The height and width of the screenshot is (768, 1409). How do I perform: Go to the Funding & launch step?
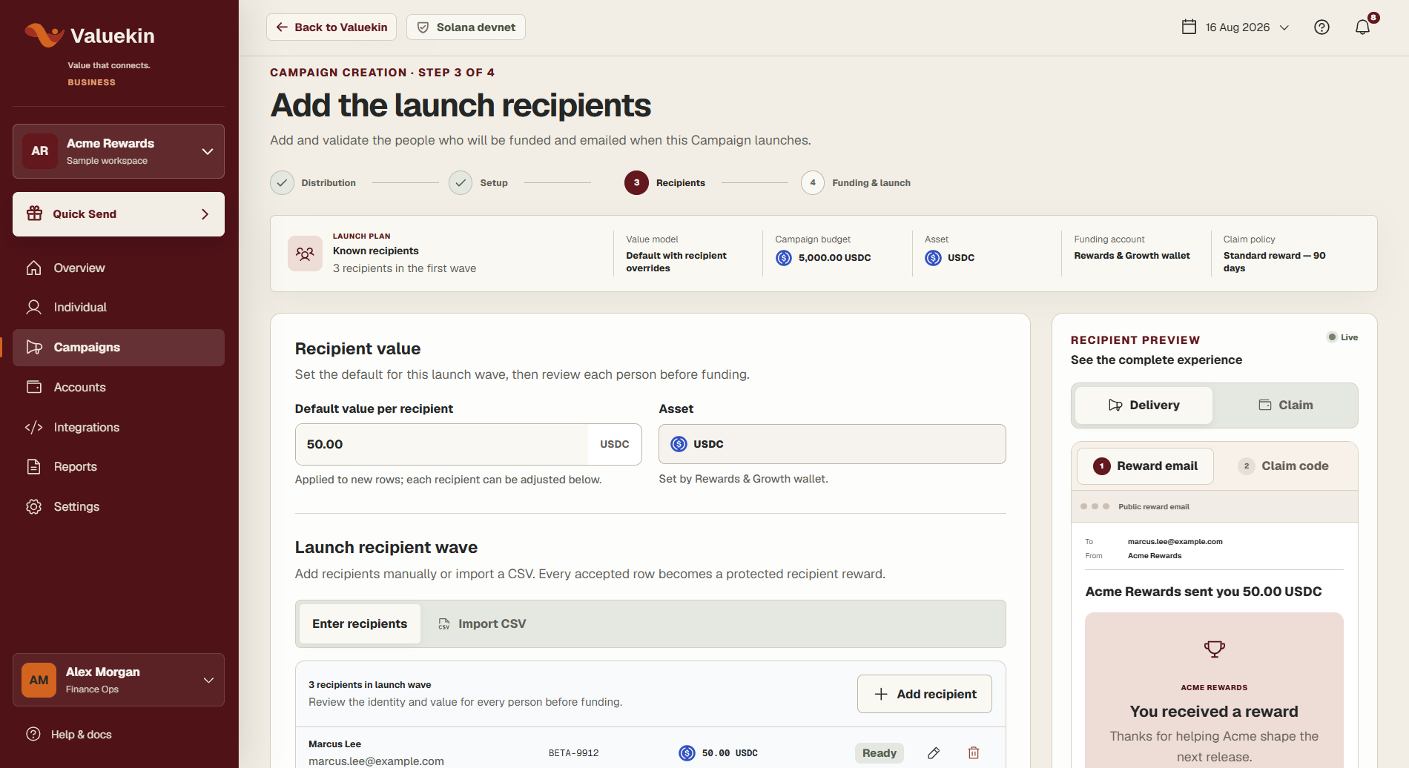[856, 183]
